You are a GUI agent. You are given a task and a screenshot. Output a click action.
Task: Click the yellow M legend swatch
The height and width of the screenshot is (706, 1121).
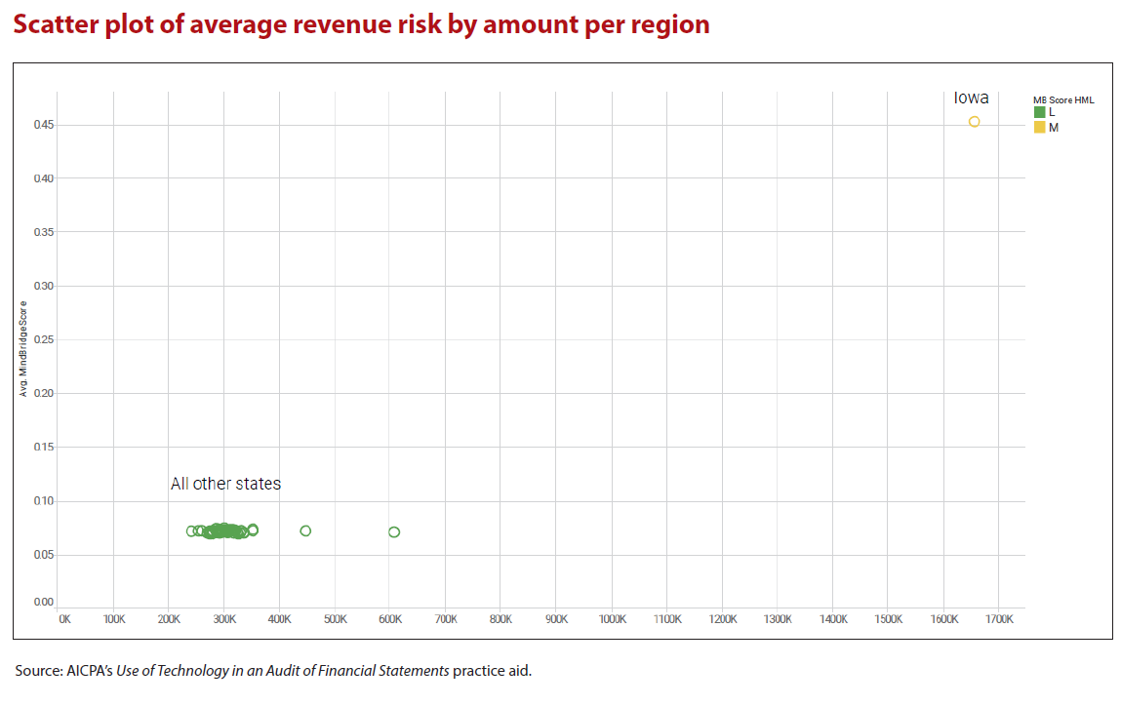tap(1040, 128)
